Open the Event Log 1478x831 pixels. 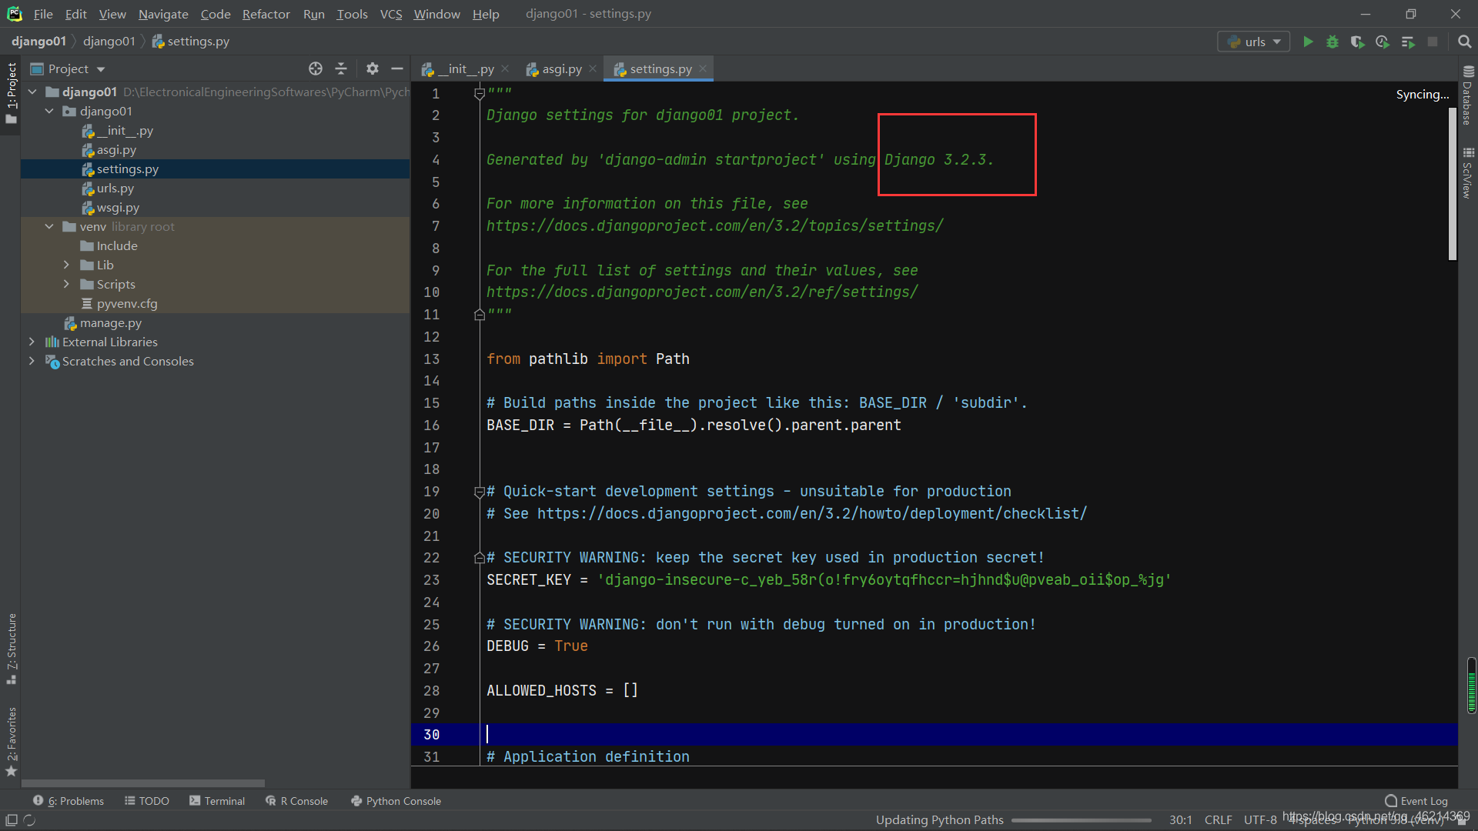[x=1416, y=801]
